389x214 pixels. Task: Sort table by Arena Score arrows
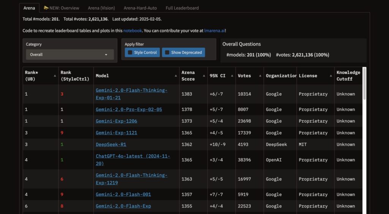(x=204, y=76)
